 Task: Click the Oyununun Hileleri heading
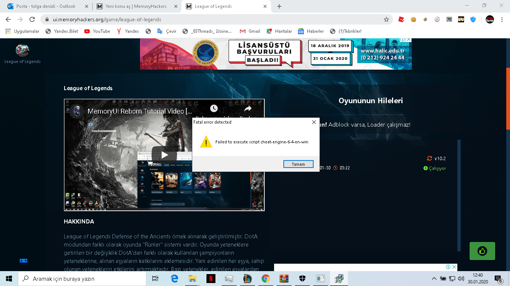pyautogui.click(x=371, y=101)
